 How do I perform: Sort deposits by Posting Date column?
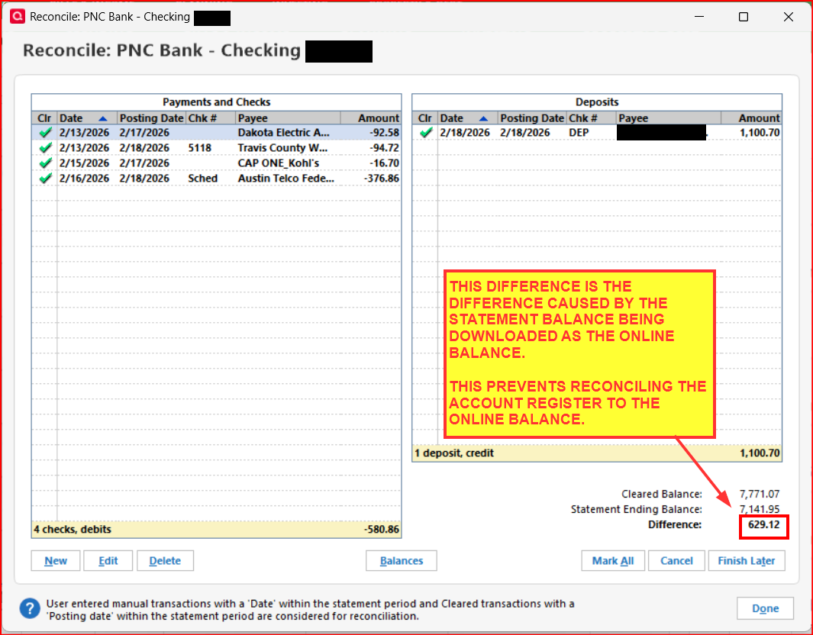click(532, 118)
